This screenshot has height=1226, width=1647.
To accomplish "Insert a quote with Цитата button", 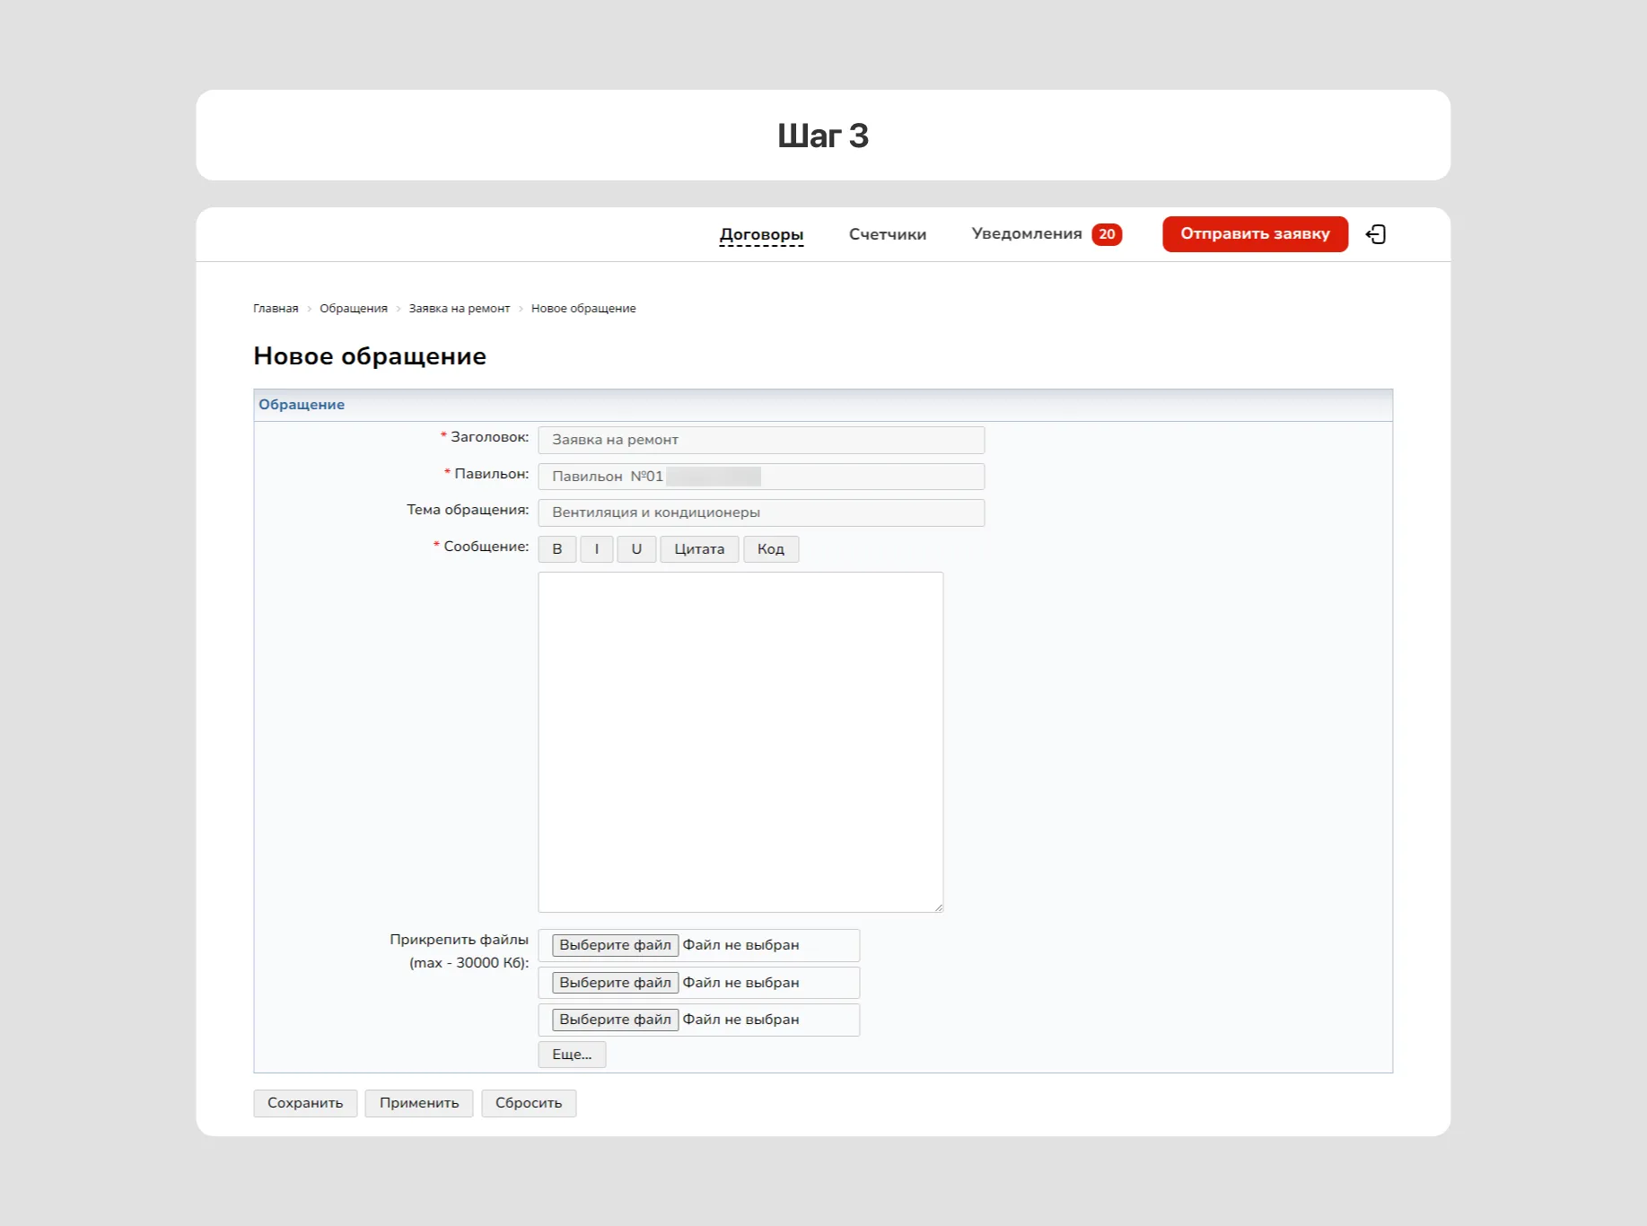I will tap(699, 549).
